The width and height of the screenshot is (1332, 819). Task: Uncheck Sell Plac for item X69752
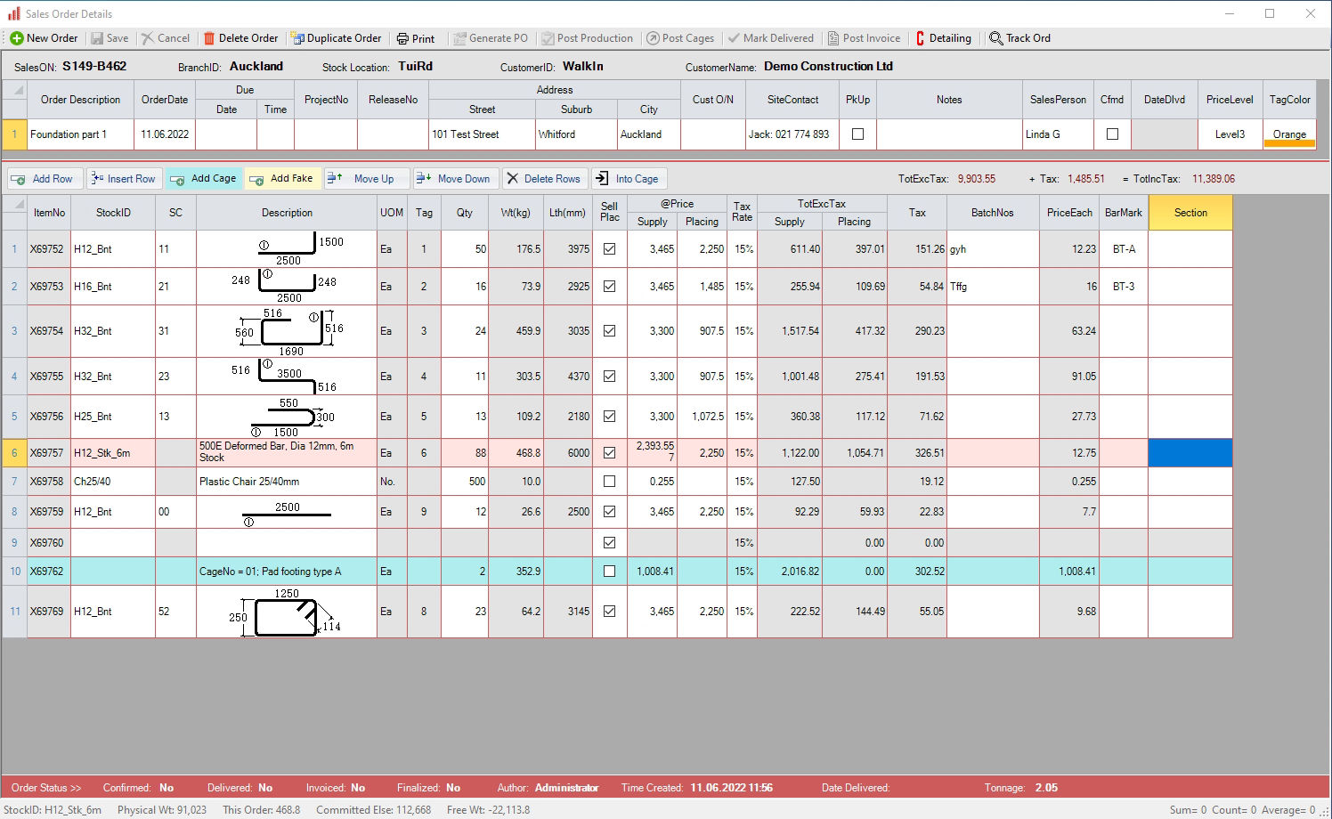pyautogui.click(x=609, y=249)
